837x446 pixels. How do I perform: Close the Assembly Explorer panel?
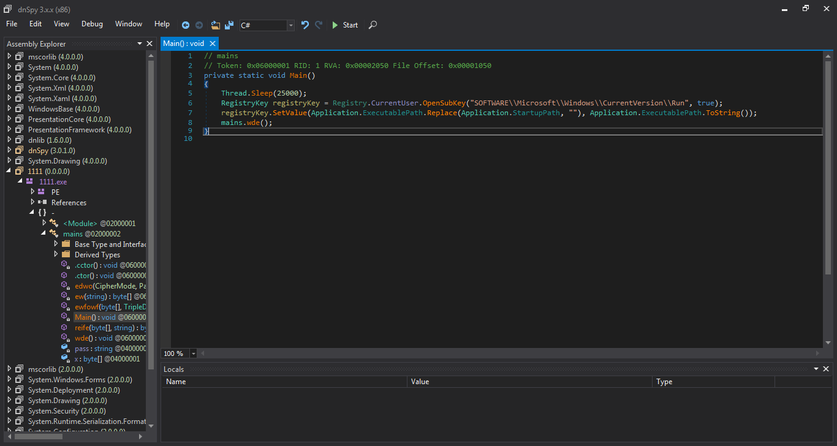[150, 43]
